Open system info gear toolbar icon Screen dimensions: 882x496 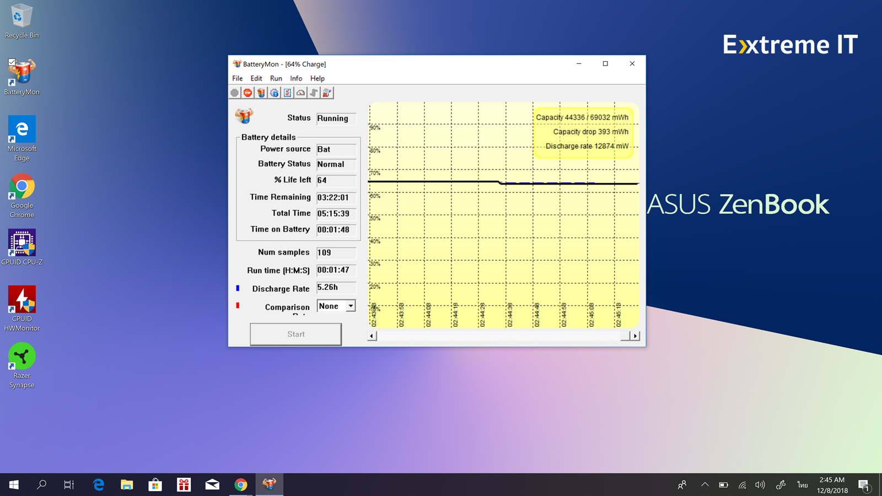coord(275,93)
